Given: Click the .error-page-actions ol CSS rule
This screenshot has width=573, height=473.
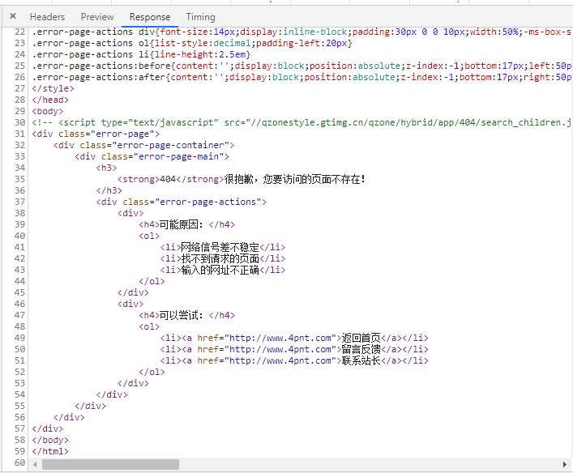Looking at the screenshot, I should point(192,43).
